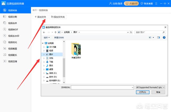This screenshot has width=171, height=112.
Task: Click 新建文件夹 in dialog toolbar
Action: tap(59, 37)
